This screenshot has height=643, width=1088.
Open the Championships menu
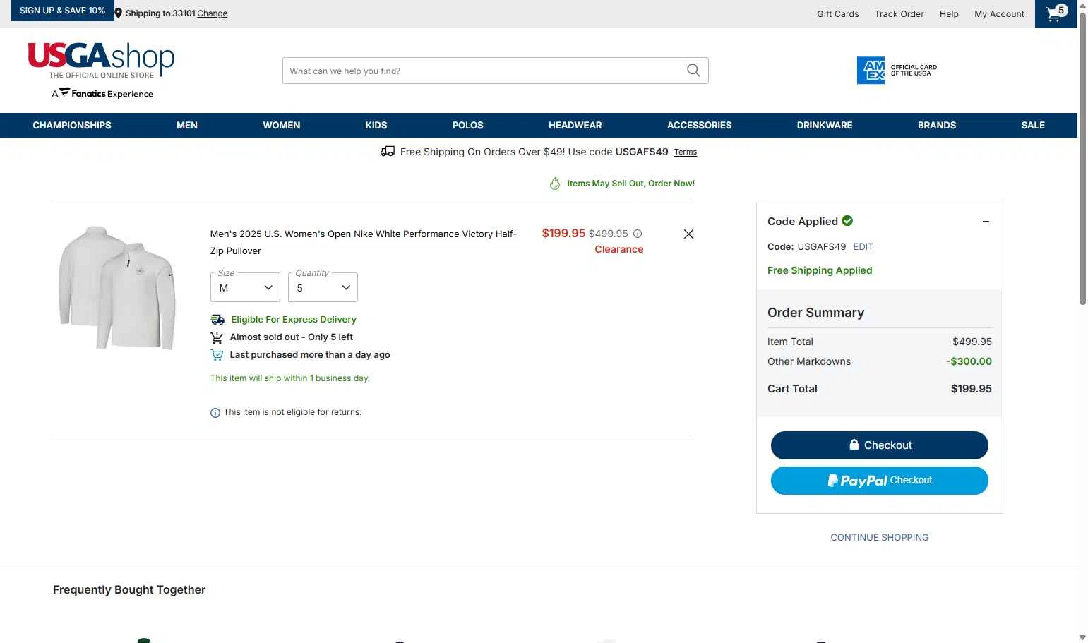[x=72, y=125]
